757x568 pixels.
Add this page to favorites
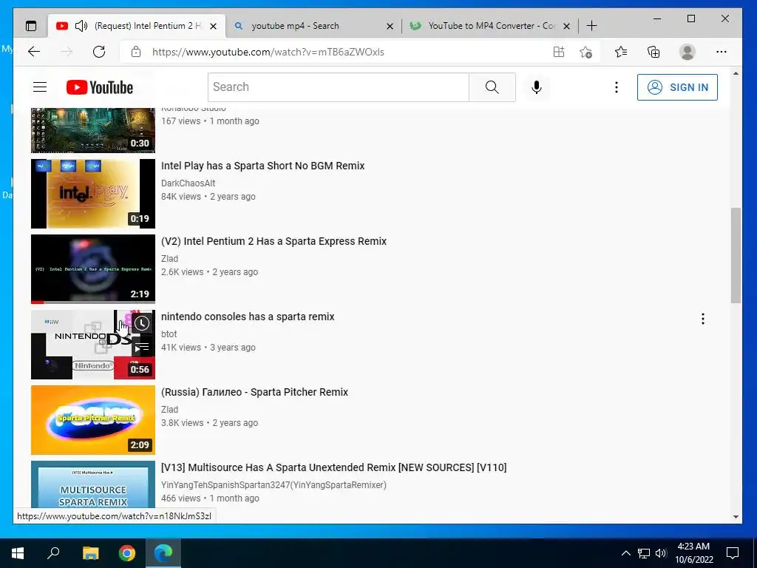(585, 52)
